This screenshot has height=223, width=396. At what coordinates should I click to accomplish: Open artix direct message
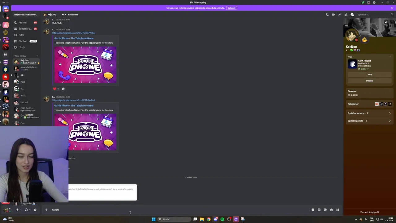click(26, 95)
